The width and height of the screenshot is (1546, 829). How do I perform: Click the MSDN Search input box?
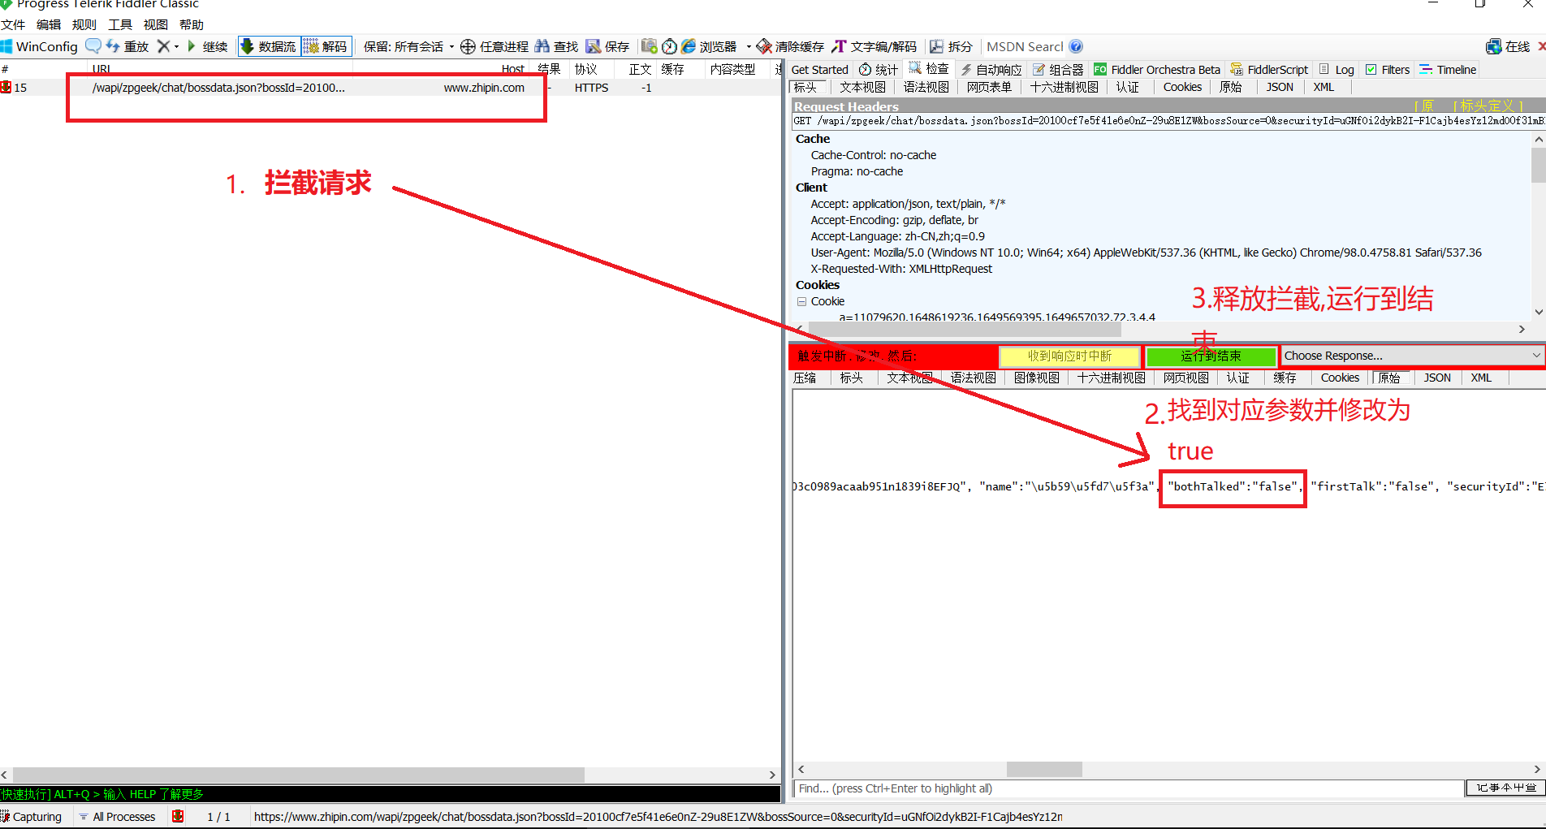pos(1025,46)
